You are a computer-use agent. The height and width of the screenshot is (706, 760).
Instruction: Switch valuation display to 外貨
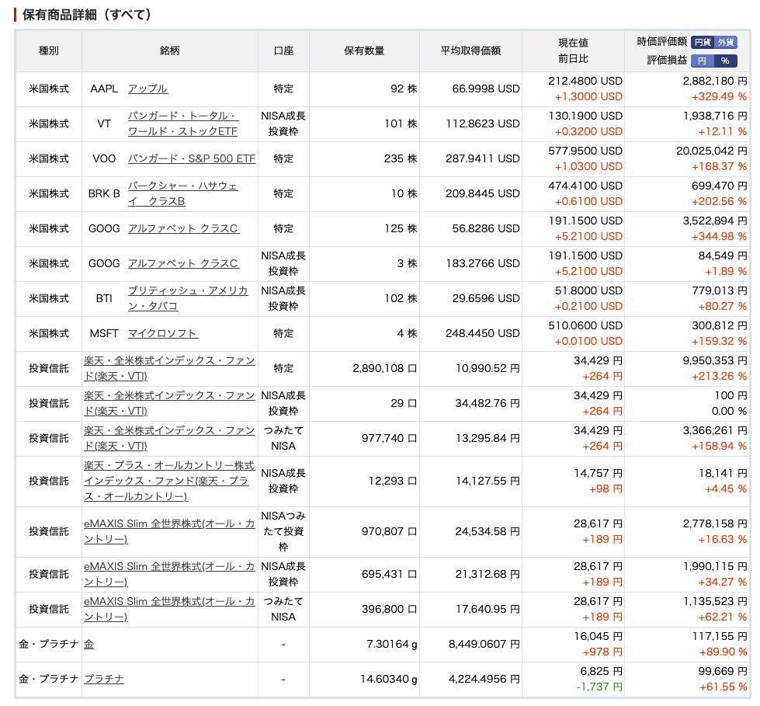pyautogui.click(x=725, y=42)
